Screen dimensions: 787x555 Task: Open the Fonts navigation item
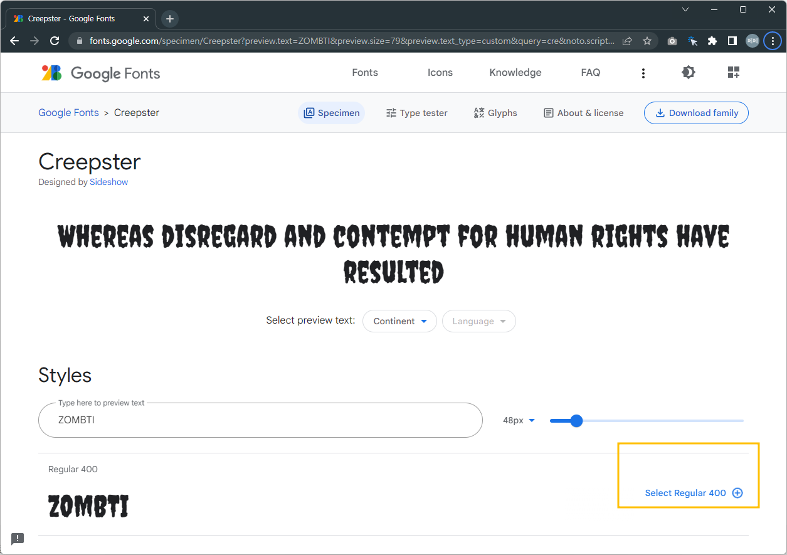(x=365, y=73)
